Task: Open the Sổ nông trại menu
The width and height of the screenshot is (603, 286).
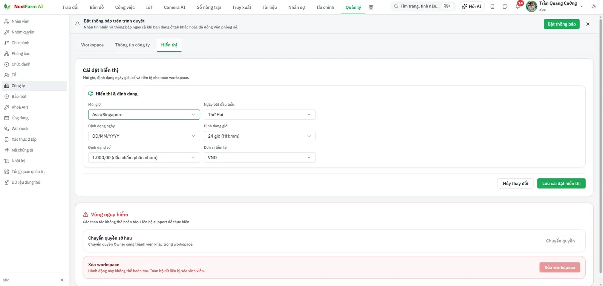Action: [209, 7]
